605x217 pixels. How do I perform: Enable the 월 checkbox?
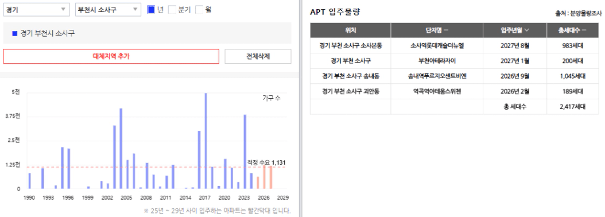tap(199, 10)
